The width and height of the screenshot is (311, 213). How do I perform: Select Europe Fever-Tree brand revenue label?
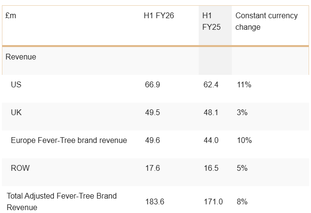[69, 140]
